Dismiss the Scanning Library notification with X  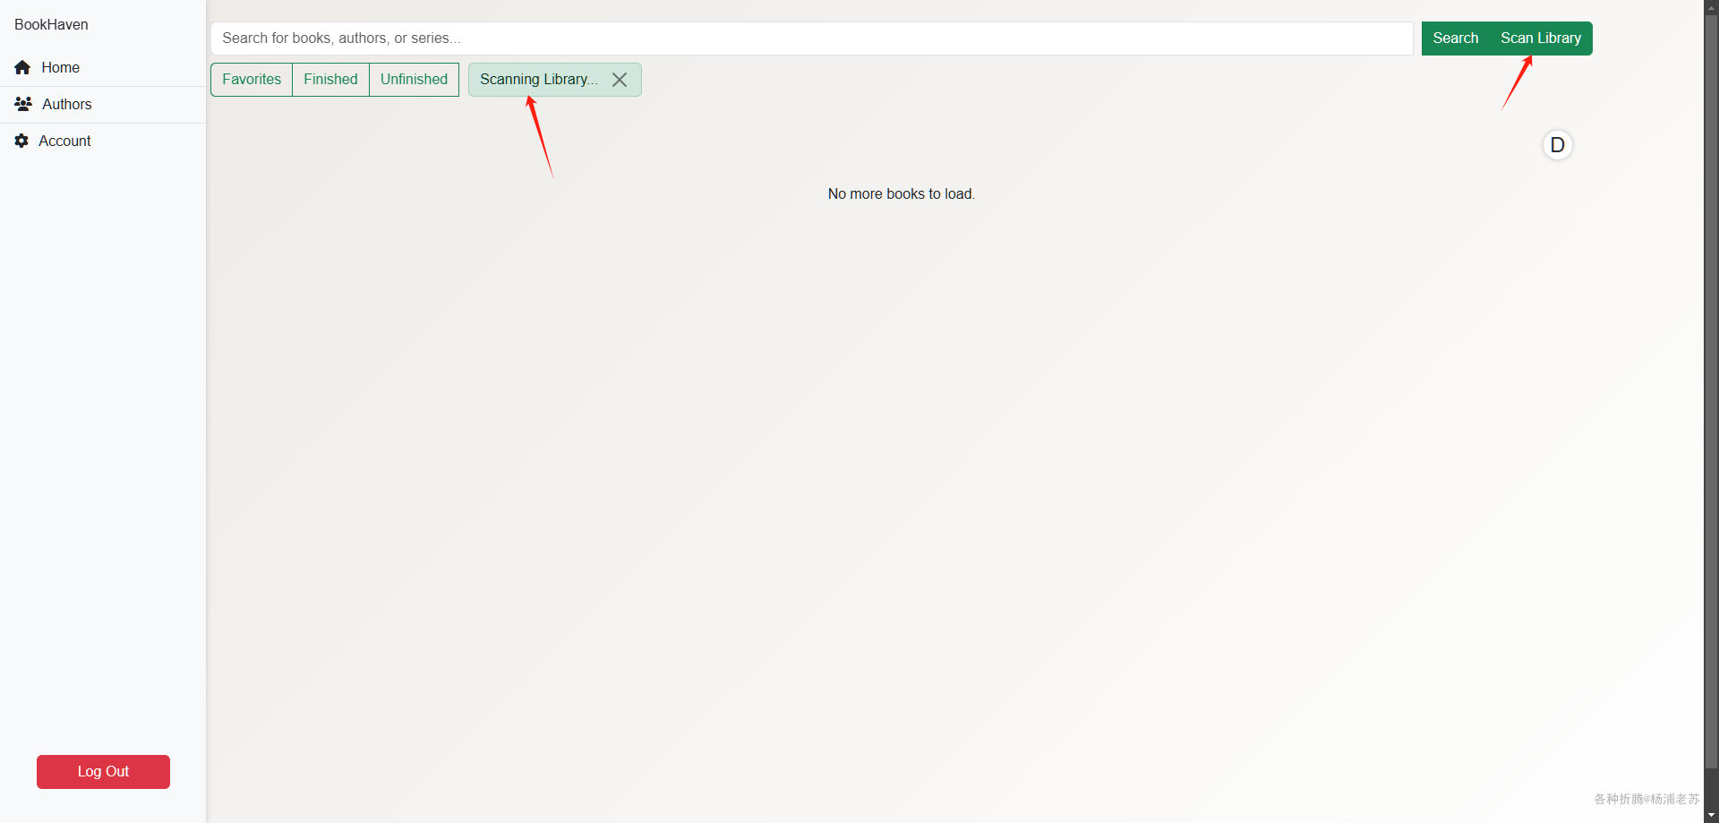click(619, 80)
